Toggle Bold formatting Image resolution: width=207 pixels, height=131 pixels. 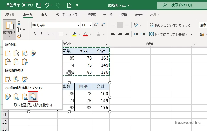point(34,34)
